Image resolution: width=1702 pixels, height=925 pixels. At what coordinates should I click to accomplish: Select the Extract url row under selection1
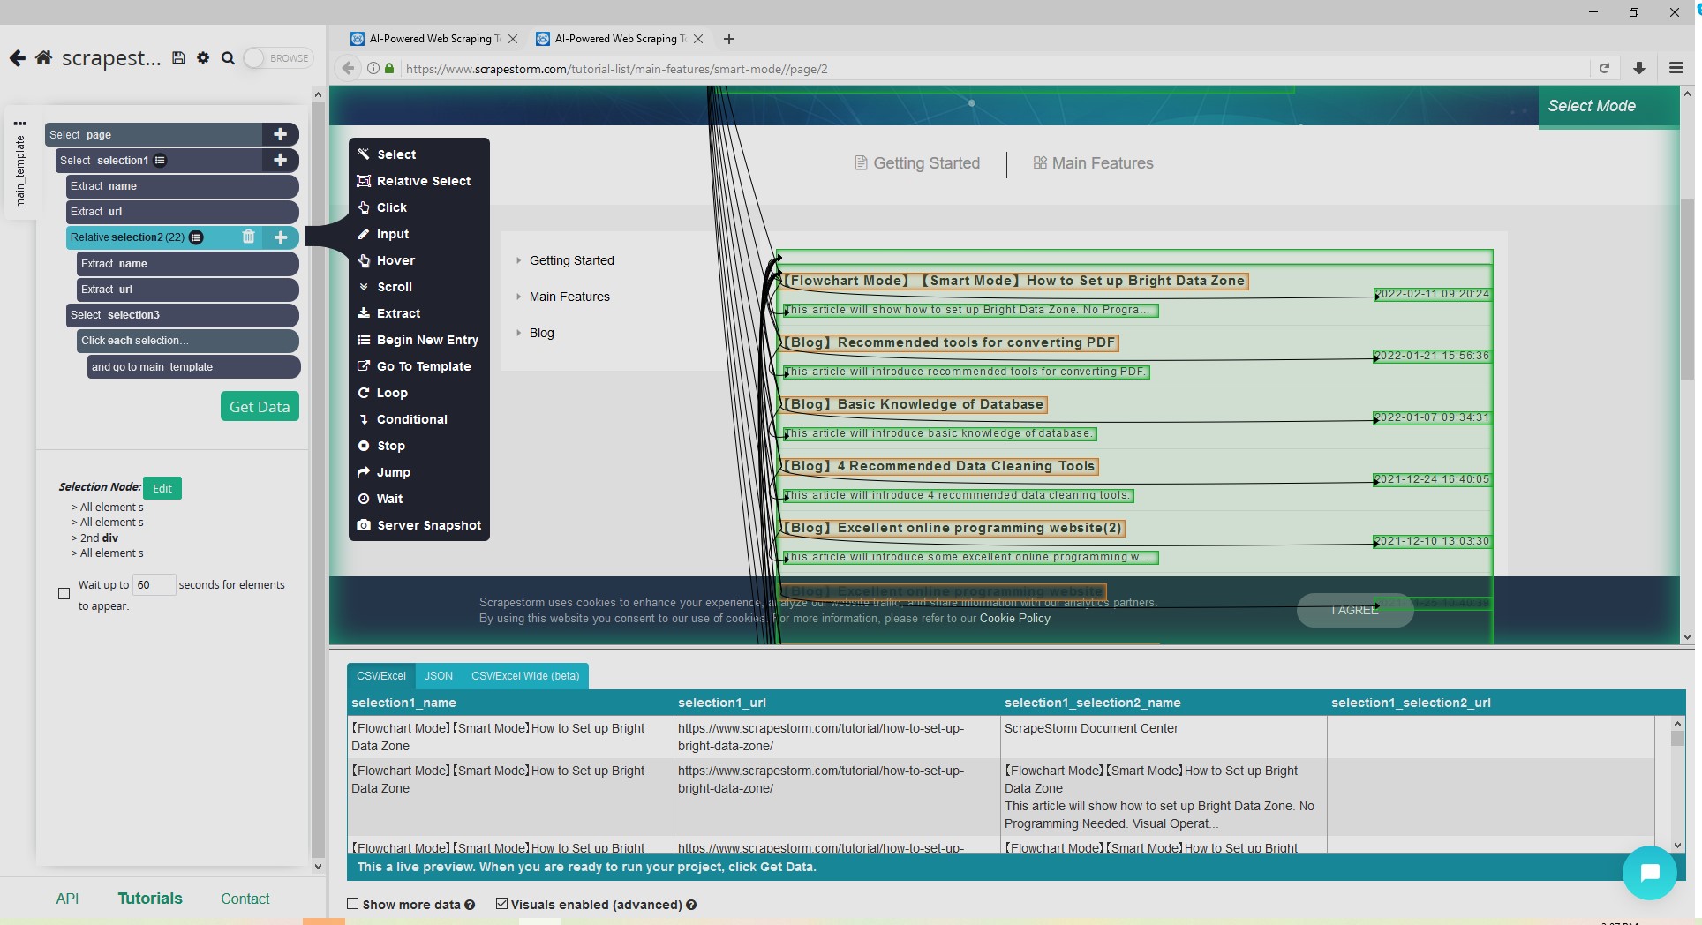(x=183, y=212)
